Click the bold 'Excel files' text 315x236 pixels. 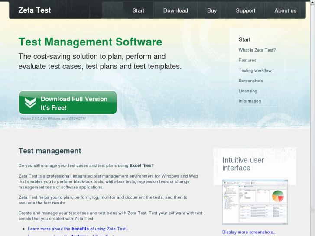coord(140,165)
